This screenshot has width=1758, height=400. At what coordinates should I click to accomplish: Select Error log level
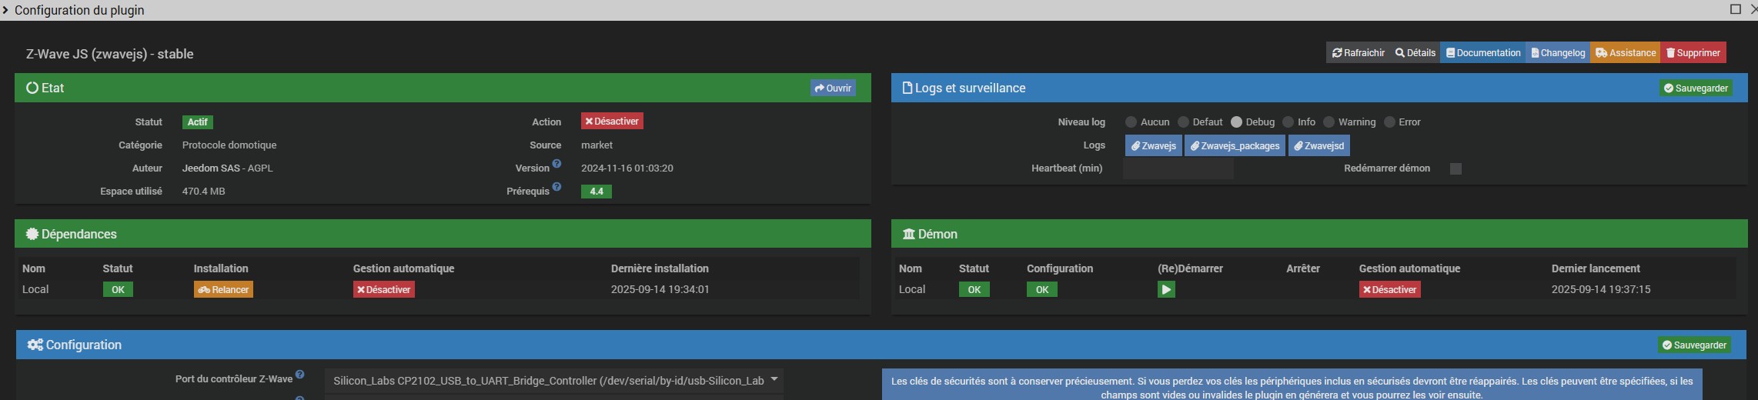click(1389, 122)
